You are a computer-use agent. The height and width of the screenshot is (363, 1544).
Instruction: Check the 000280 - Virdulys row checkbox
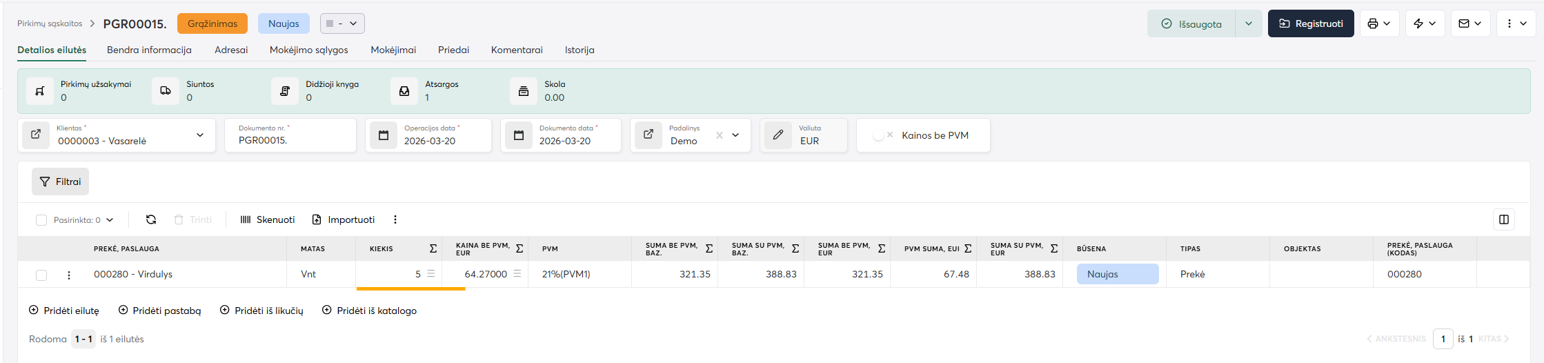(41, 275)
